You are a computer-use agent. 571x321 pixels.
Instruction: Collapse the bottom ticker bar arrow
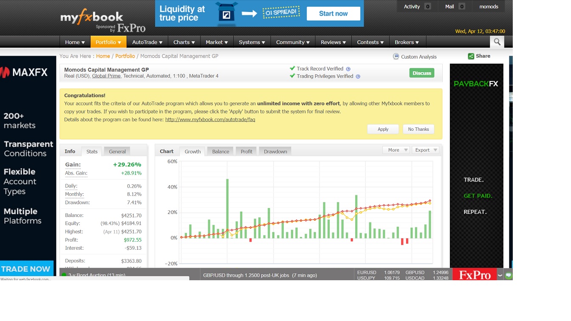click(500, 275)
